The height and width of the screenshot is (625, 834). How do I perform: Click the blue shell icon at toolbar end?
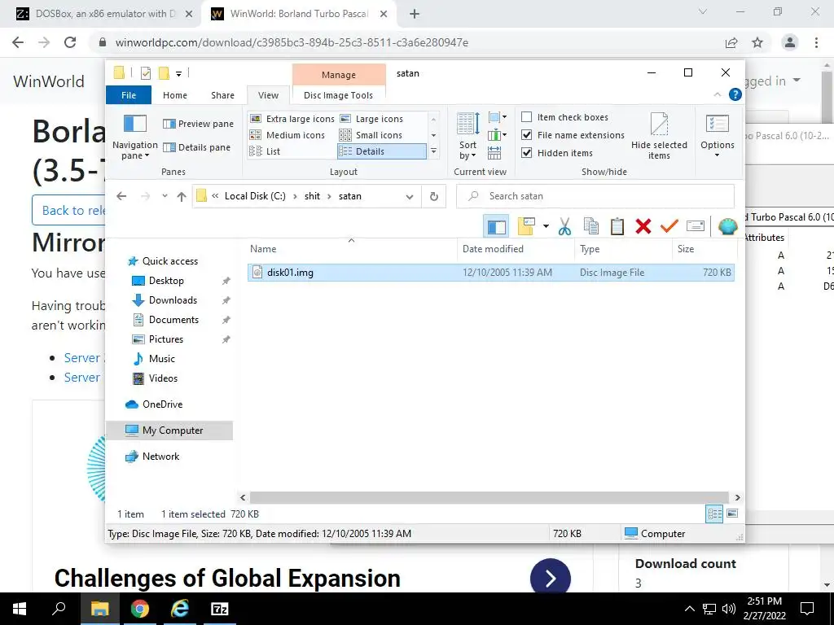727,226
